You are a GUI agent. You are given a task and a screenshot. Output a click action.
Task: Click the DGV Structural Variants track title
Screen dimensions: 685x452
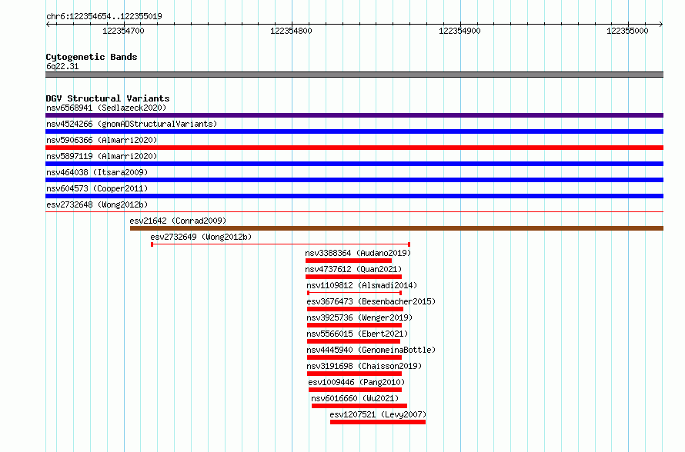tap(108, 98)
